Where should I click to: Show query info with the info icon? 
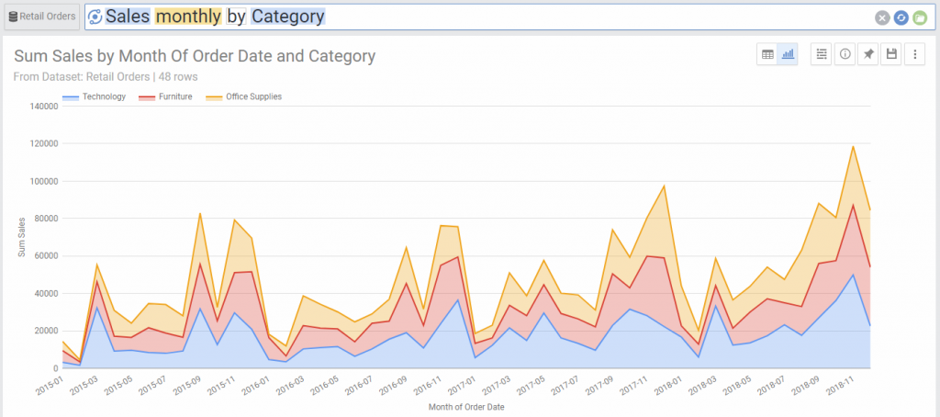pyautogui.click(x=845, y=55)
